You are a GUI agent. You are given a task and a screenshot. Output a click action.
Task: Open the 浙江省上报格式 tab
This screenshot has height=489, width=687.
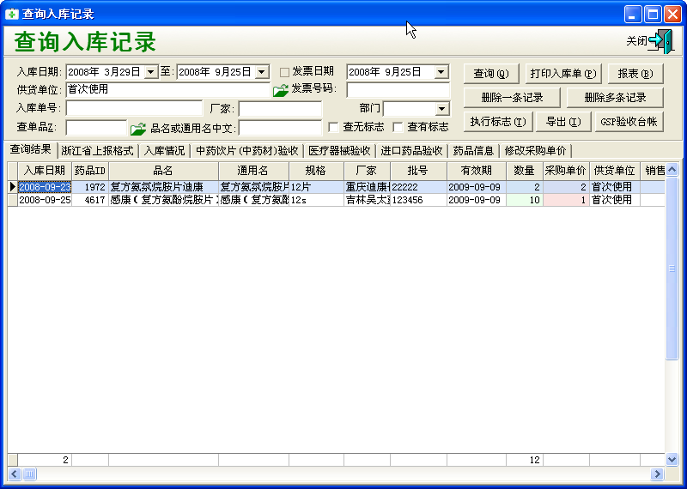tap(97, 151)
